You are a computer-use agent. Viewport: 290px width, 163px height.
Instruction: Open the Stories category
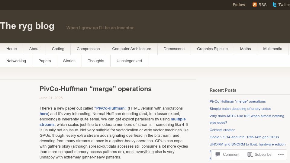[x=69, y=61]
